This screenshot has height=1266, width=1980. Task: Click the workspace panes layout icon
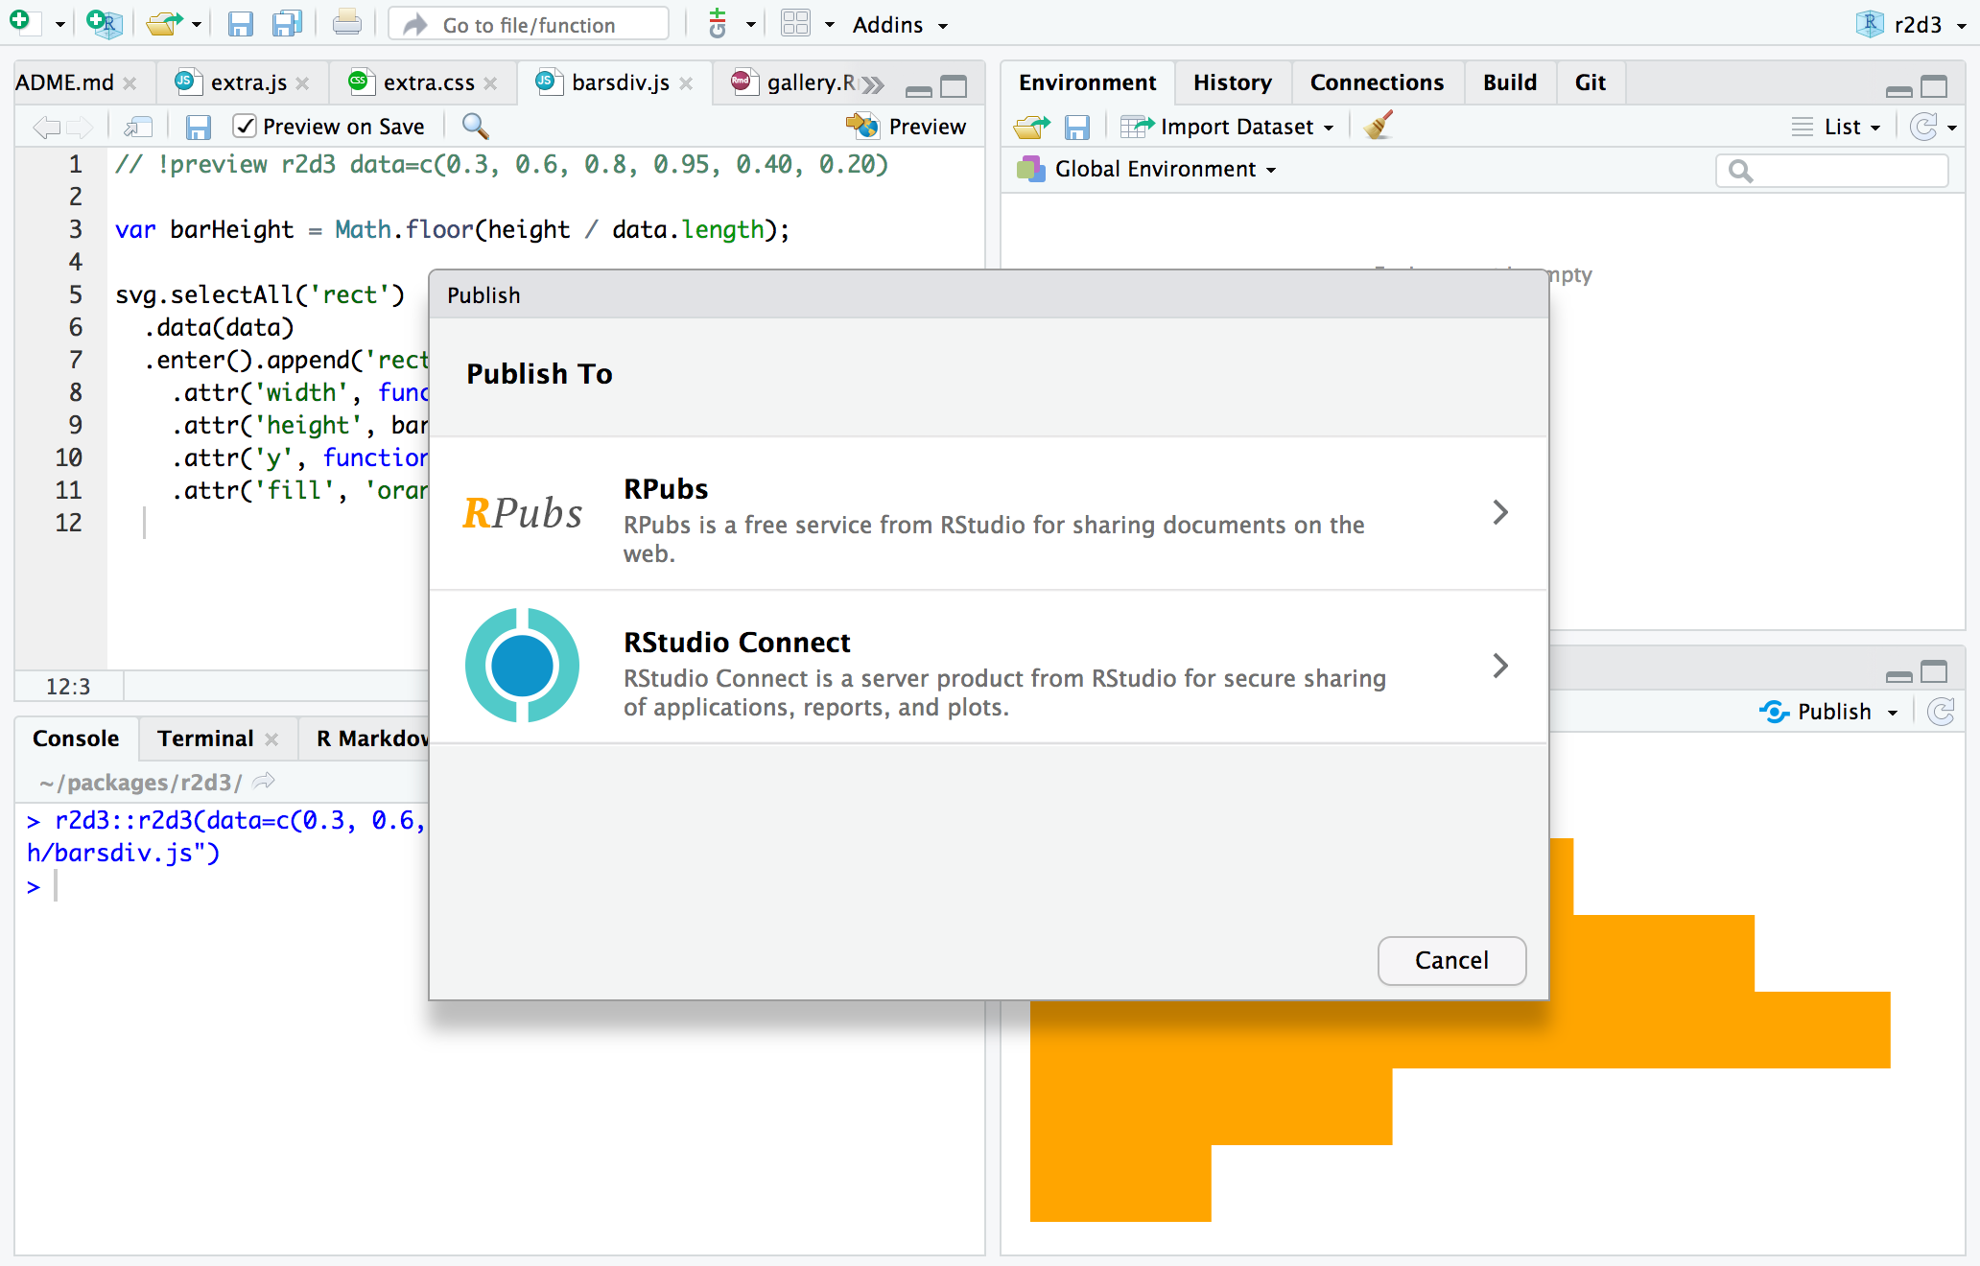795,24
